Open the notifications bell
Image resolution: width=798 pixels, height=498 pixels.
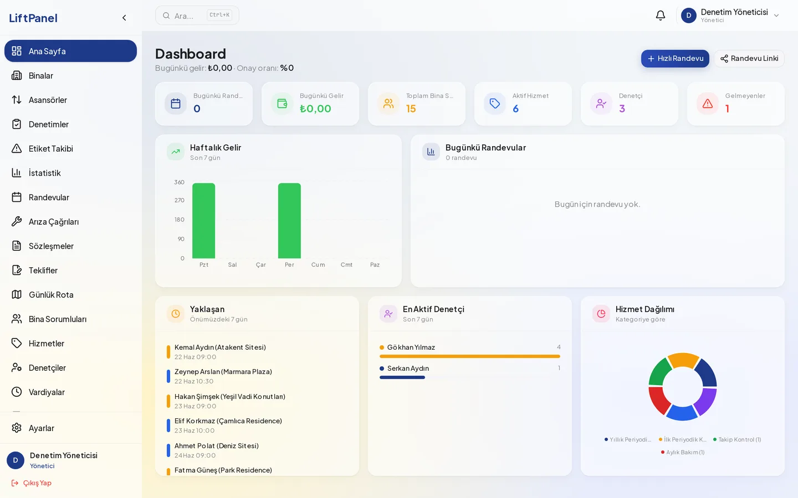pyautogui.click(x=660, y=15)
